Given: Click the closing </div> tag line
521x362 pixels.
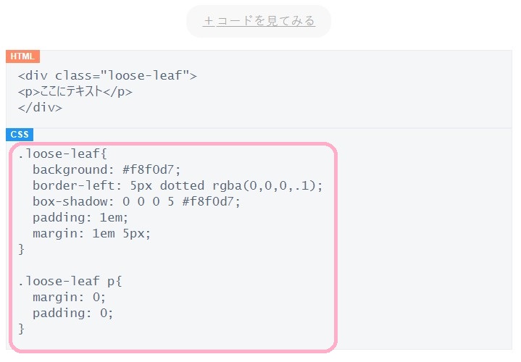Looking at the screenshot, I should point(40,108).
